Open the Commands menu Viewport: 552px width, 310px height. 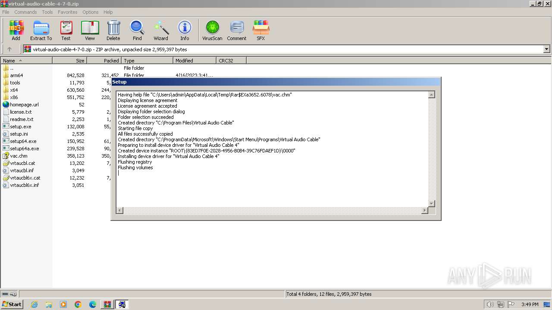pyautogui.click(x=25, y=12)
